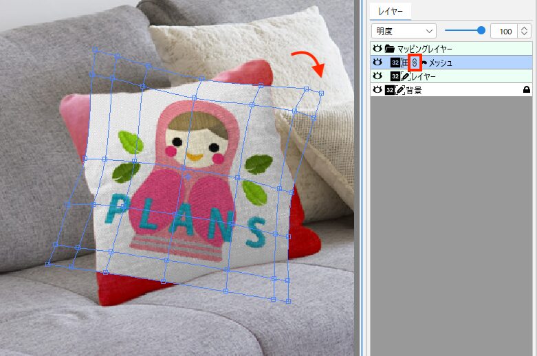
Task: Switch to the レイヤー tab
Action: coord(391,11)
